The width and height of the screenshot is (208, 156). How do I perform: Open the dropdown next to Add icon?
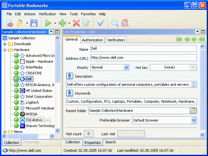pyautogui.click(x=69, y=23)
